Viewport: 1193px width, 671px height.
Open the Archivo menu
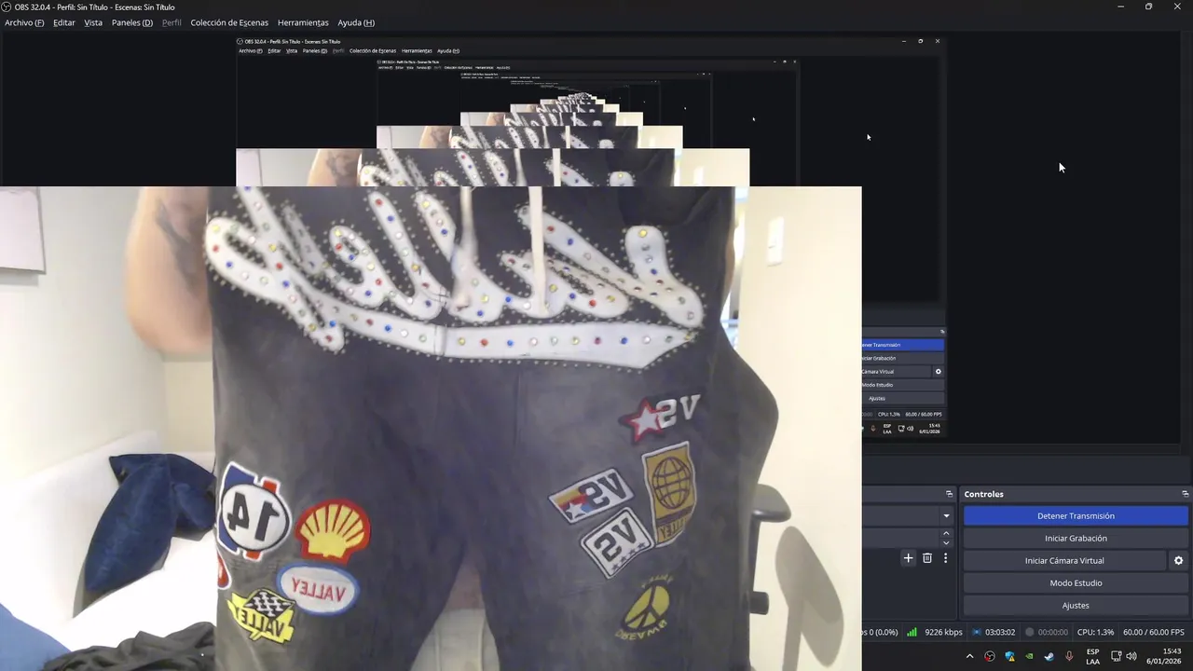coord(24,22)
